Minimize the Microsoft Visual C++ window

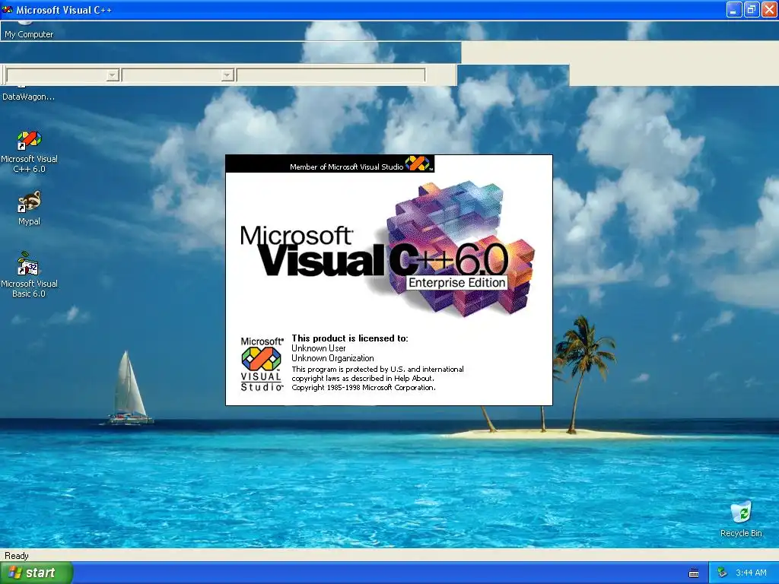point(734,9)
